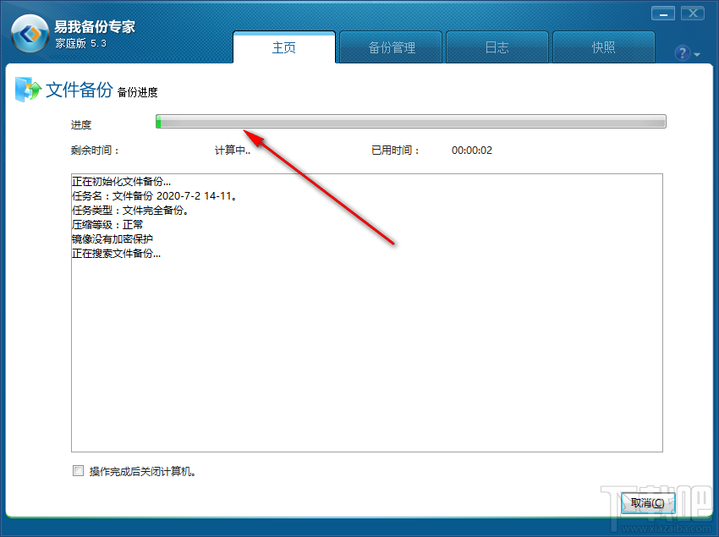719x537 pixels.
Task: Select the 镜像没有加密保护 log line
Action: click(113, 239)
